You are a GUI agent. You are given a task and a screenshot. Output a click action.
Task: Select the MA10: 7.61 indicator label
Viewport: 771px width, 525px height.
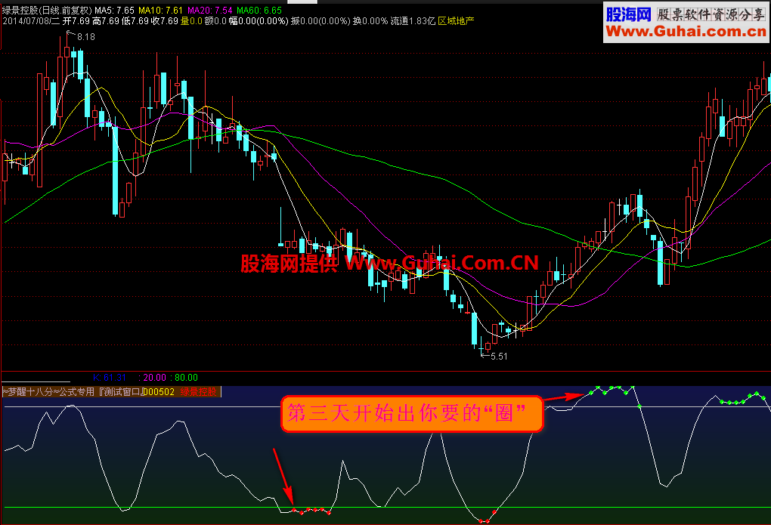coord(161,11)
